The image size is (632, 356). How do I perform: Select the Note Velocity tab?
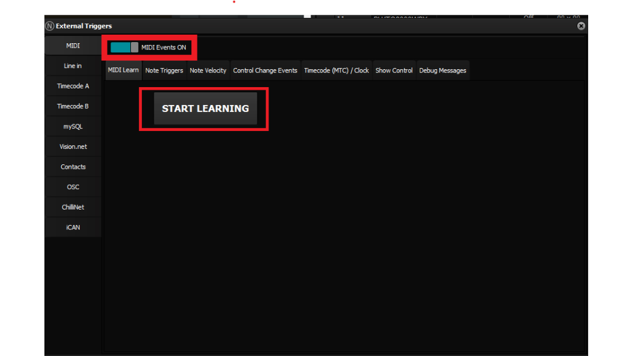pos(208,70)
